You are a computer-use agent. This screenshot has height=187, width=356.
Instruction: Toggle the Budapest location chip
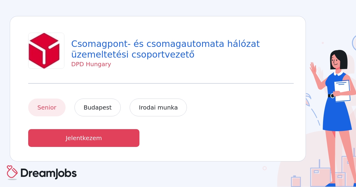tap(98, 107)
